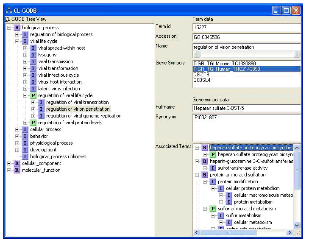Image resolution: width=309 pixels, height=243 pixels.
Task: Click the I icon beside sulfotransferase activity
Action: click(213, 168)
